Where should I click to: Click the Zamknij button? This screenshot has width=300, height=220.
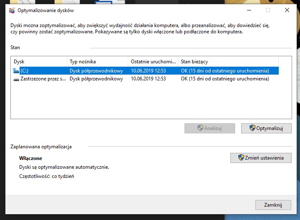pos(273,205)
